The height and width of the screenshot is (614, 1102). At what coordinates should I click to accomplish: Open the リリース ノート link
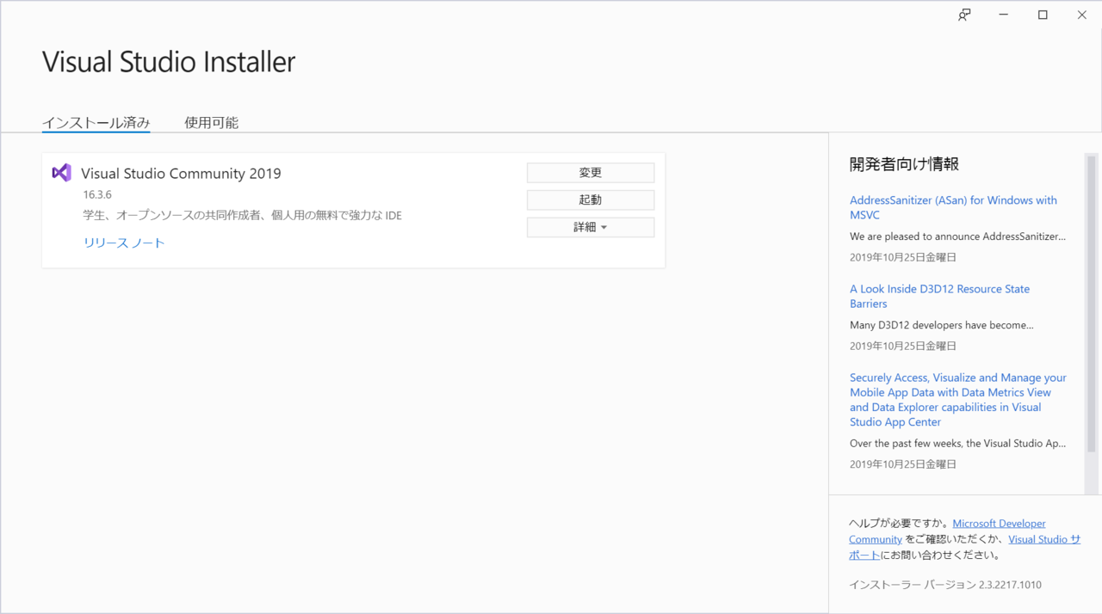[123, 243]
